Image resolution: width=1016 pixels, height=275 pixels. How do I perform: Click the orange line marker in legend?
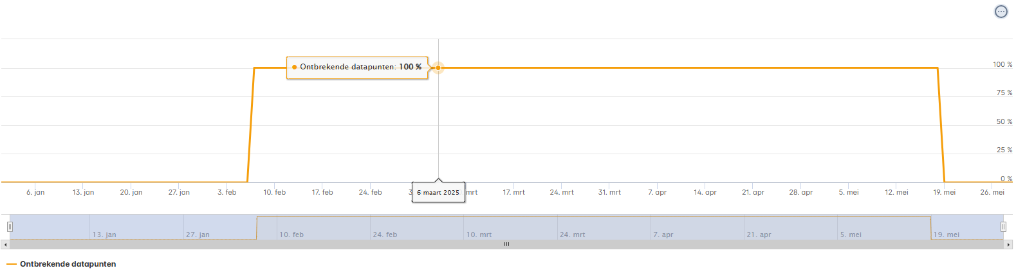pyautogui.click(x=12, y=264)
